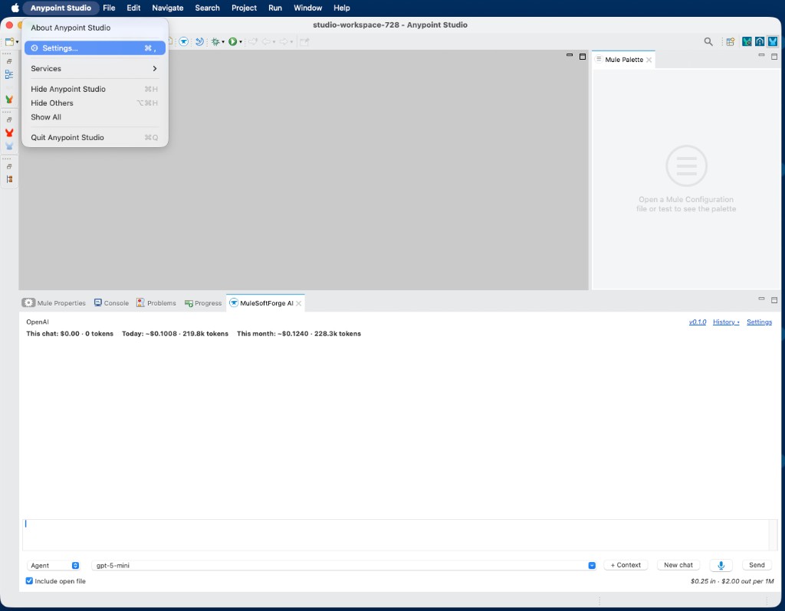The width and height of the screenshot is (785, 611).
Task: Minimize the bottom MuleSoftForge AI panel
Action: [761, 299]
